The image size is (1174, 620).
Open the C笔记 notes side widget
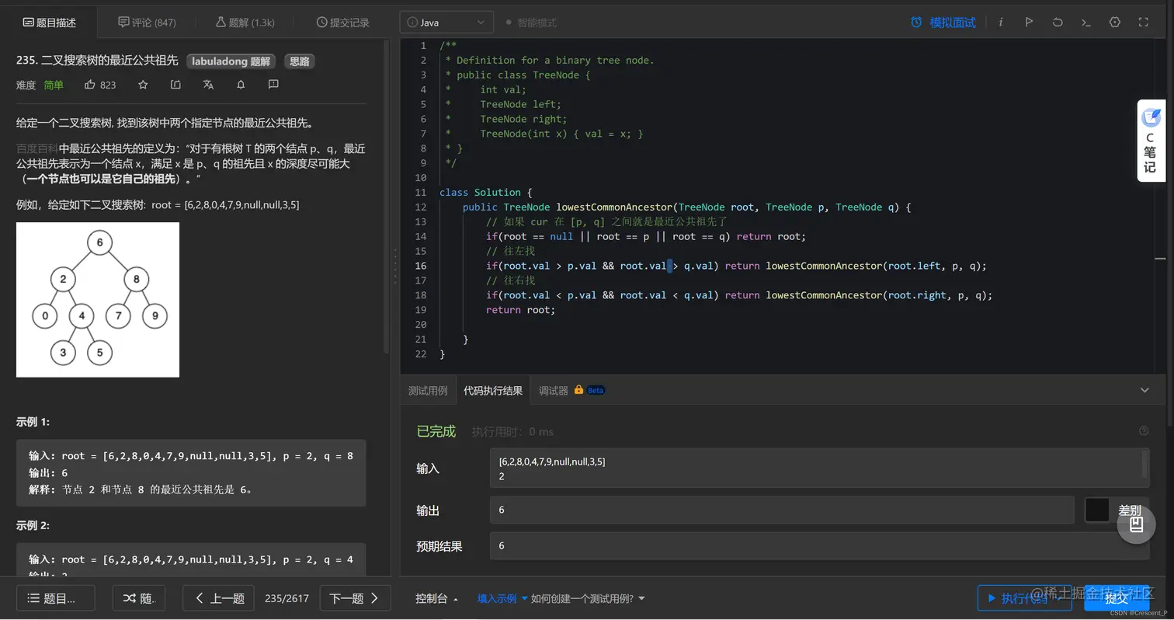[1151, 141]
